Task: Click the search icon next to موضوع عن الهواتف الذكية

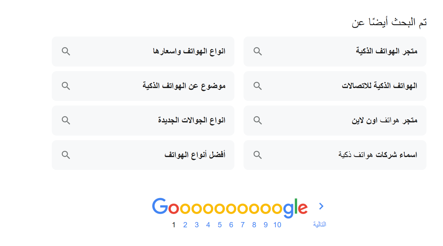Action: coord(66,86)
